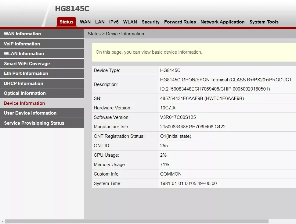Open Network Application tab
Viewport: 296px width, 224px height.
pyautogui.click(x=222, y=22)
